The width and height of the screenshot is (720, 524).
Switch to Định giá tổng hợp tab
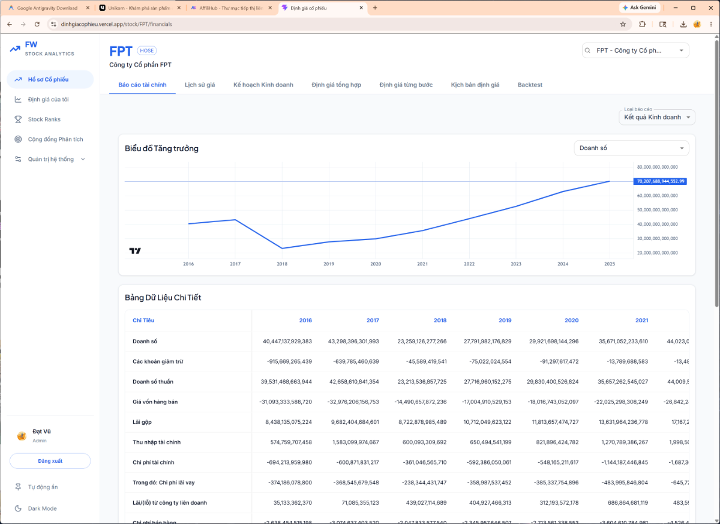[x=337, y=85]
